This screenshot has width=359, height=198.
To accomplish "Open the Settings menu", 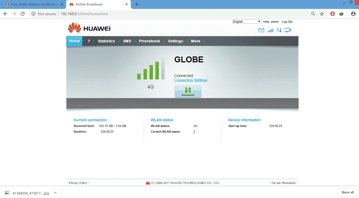I will click(176, 41).
